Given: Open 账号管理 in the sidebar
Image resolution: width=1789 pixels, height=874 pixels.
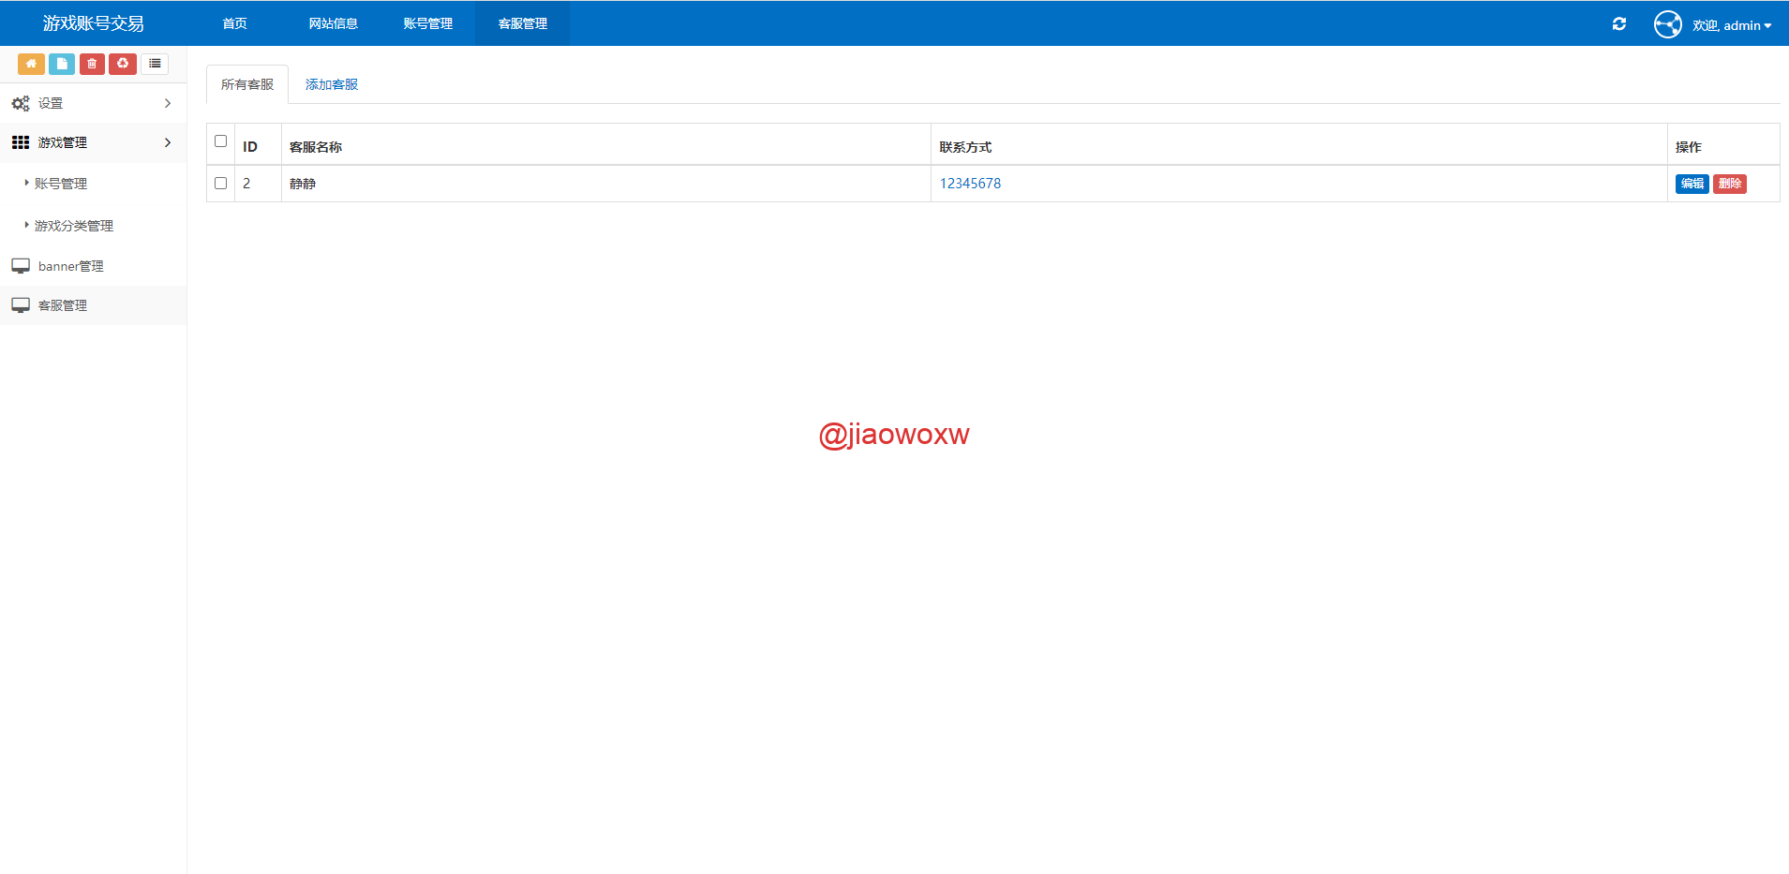Looking at the screenshot, I should pyautogui.click(x=61, y=184).
